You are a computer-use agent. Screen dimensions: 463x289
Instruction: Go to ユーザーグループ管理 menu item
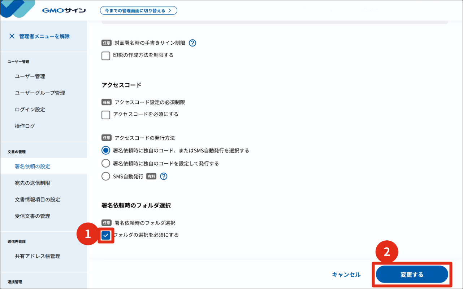coord(40,93)
